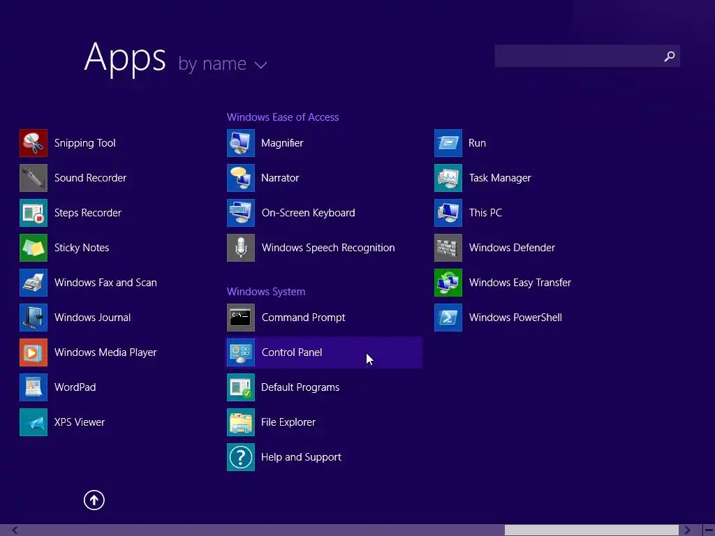Click the search magnifying glass button

[670, 56]
